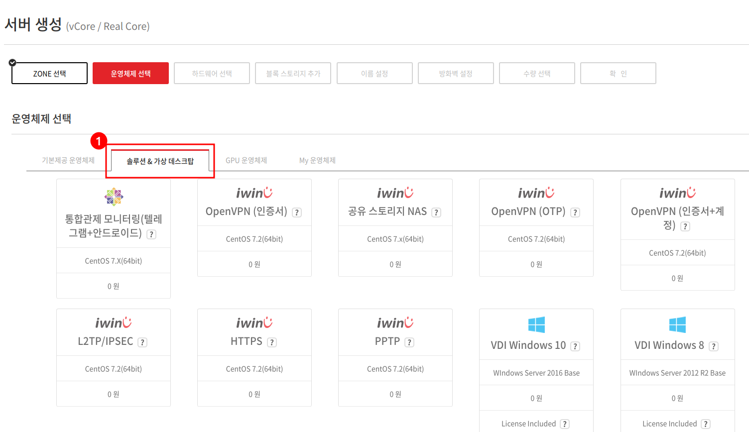Click the 서버 생성 page heading
Screen dimensions: 749x432
point(33,24)
